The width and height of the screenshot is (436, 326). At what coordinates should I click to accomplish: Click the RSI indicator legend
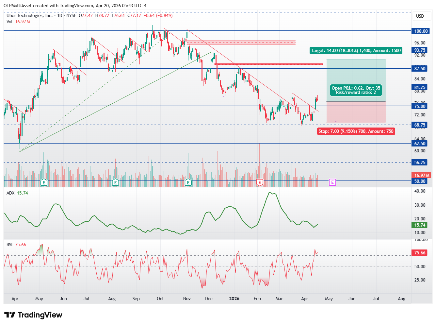pos(16,245)
